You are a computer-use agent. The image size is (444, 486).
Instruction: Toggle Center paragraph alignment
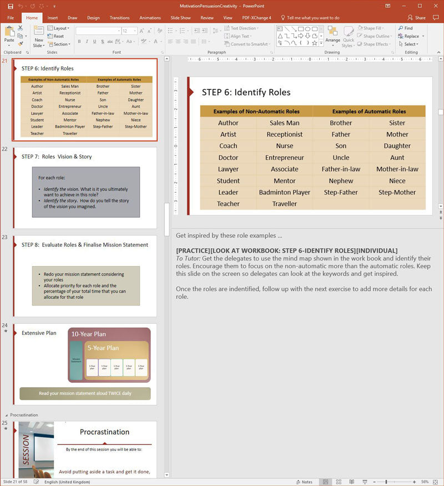pos(178,41)
